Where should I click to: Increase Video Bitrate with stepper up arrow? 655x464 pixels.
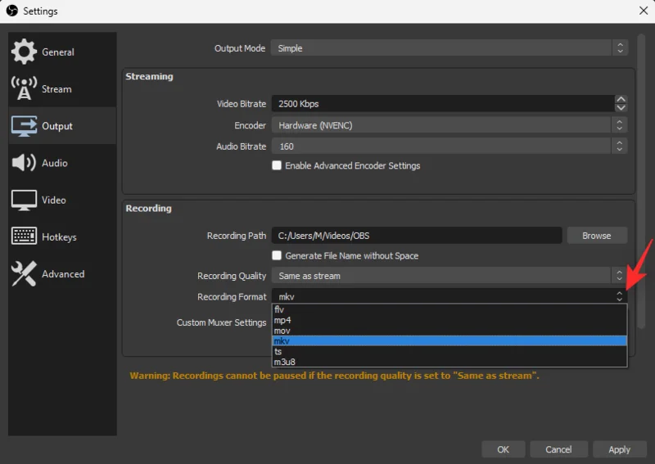621,100
